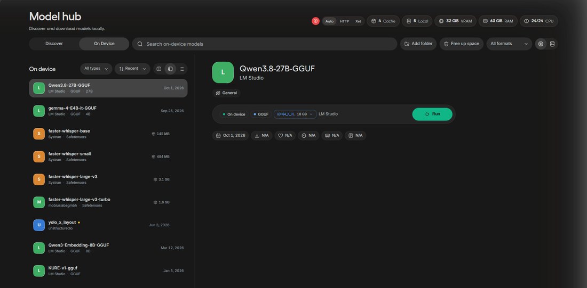Select the Qwen3-Embedding-8B-GGUF model row
The image size is (587, 288).
point(108,248)
